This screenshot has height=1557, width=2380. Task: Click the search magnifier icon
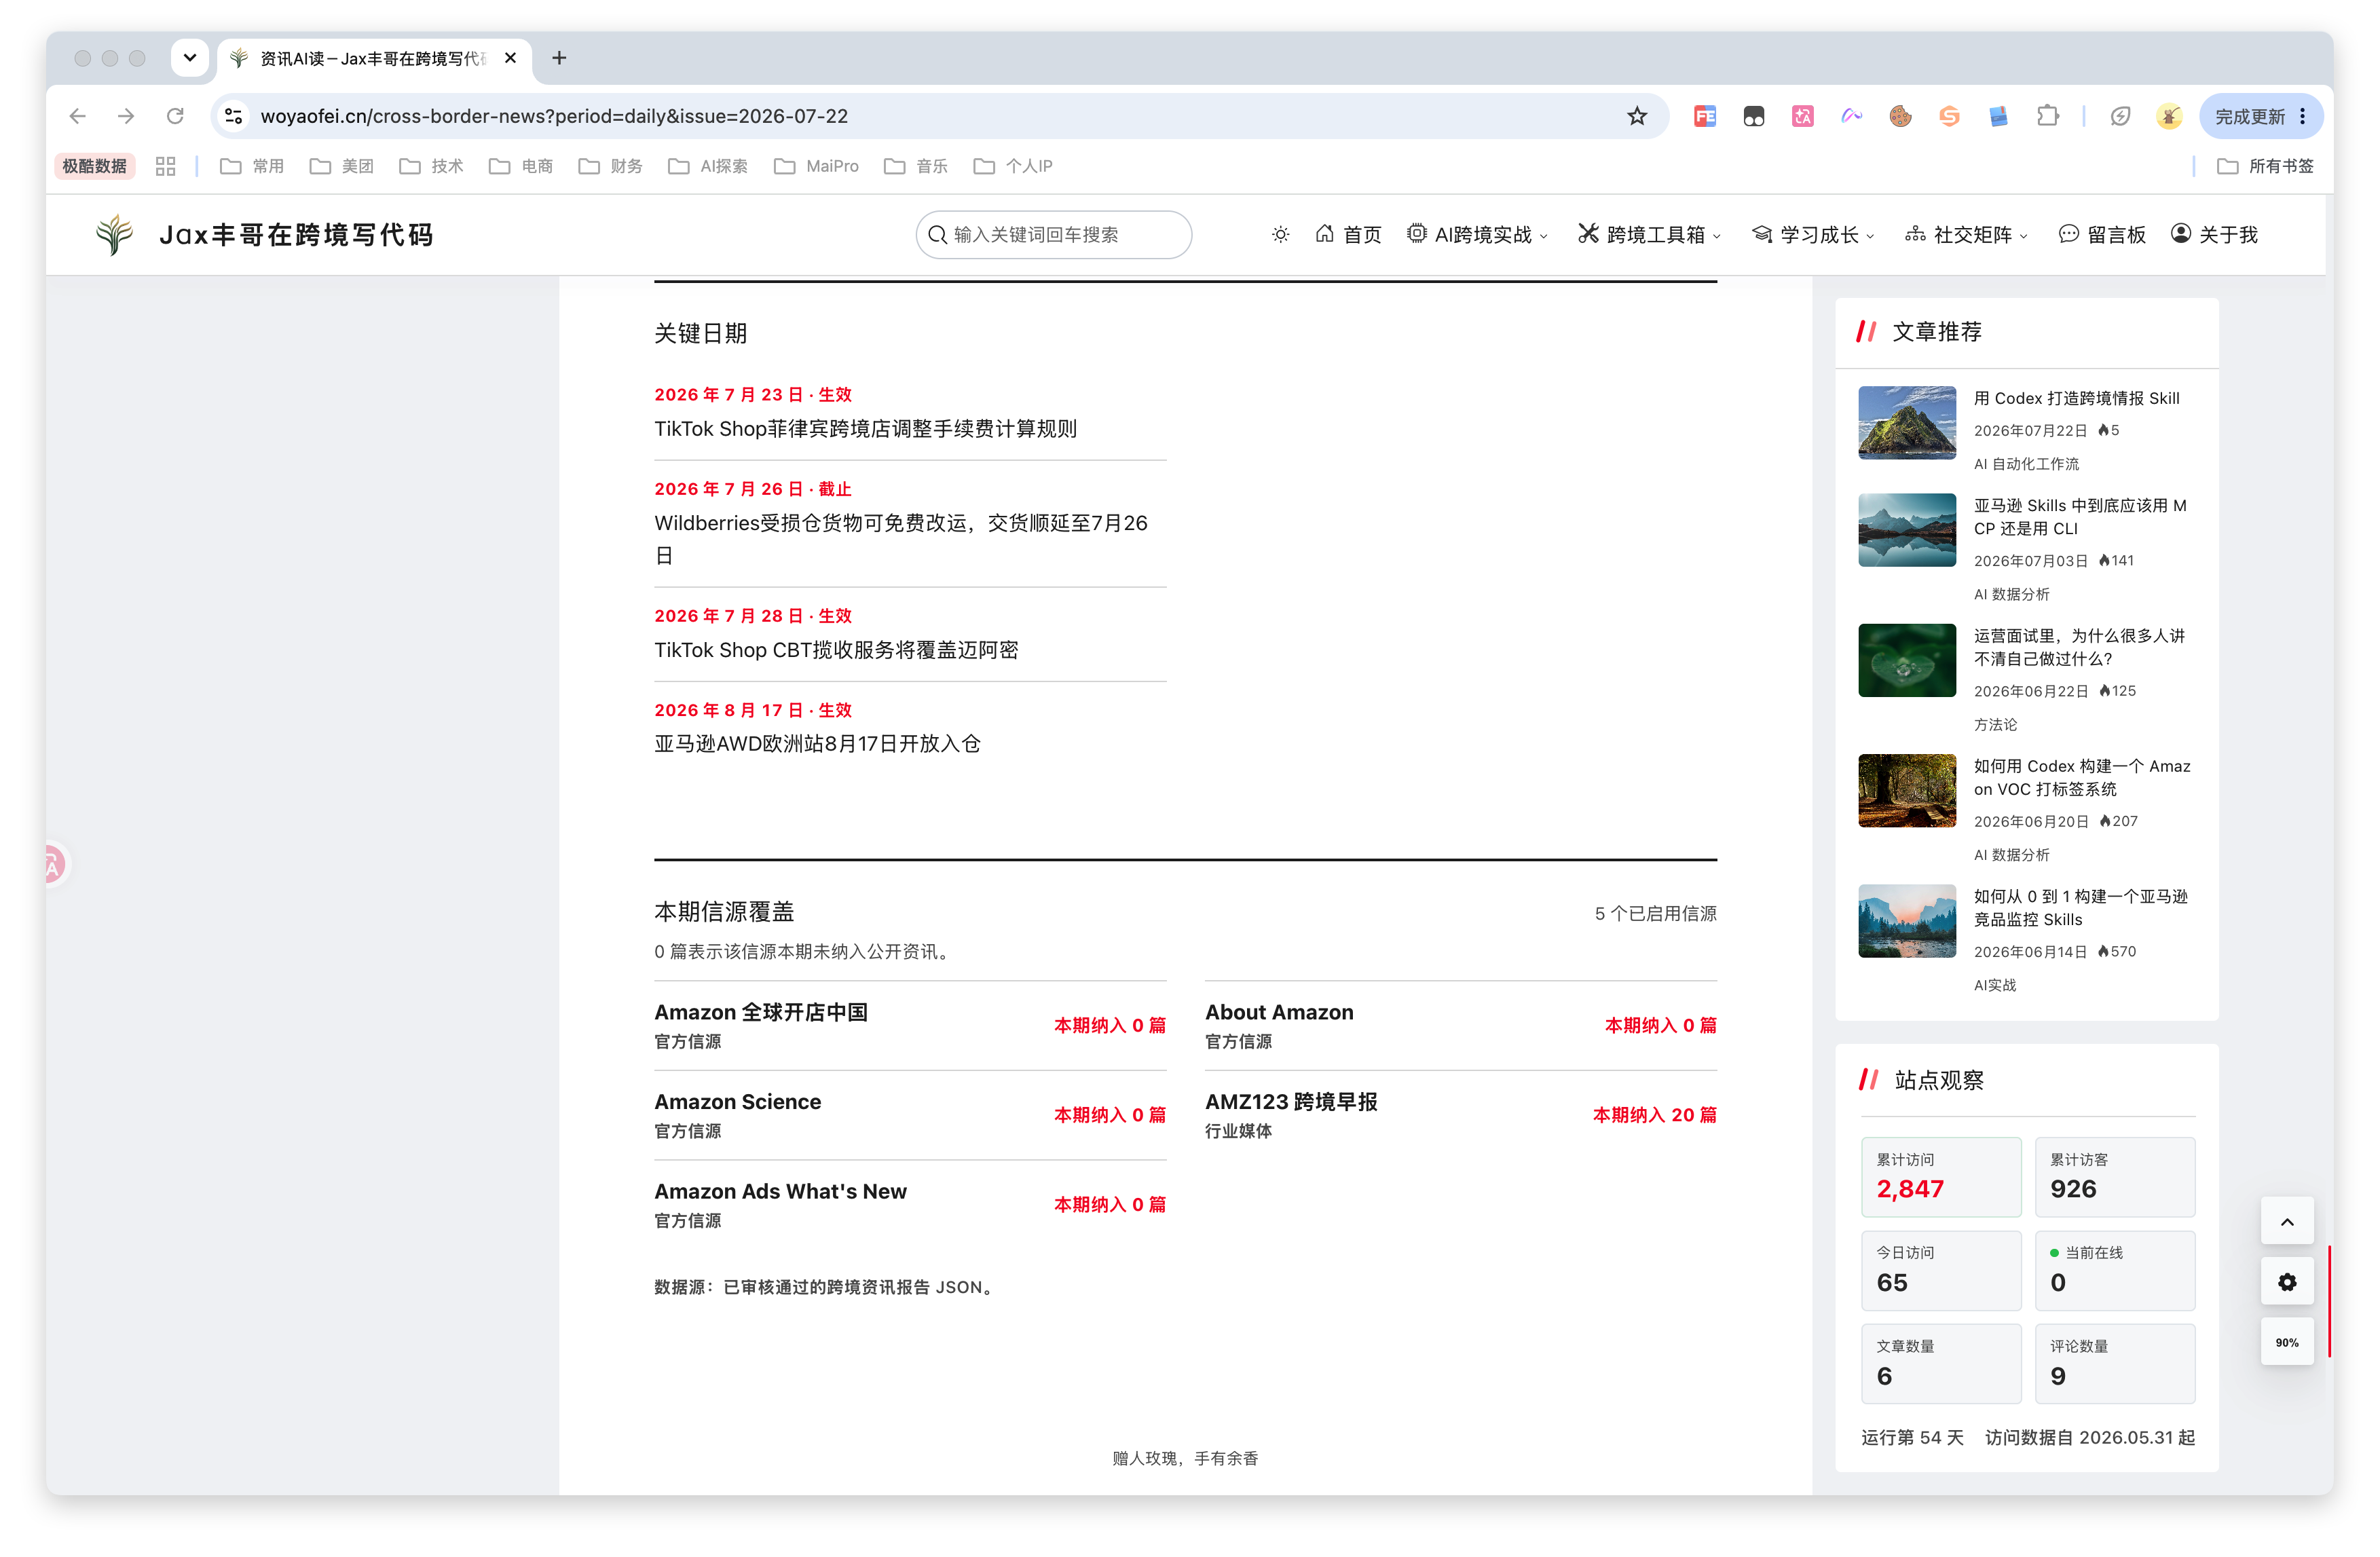coord(937,235)
